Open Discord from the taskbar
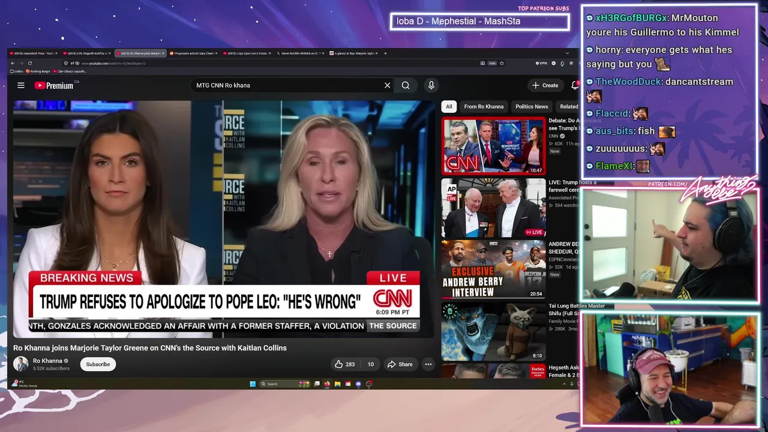 358,384
